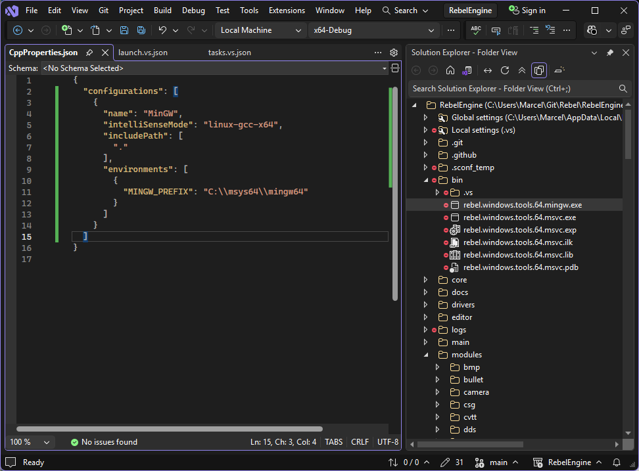Click the split editor window icon

click(x=395, y=68)
